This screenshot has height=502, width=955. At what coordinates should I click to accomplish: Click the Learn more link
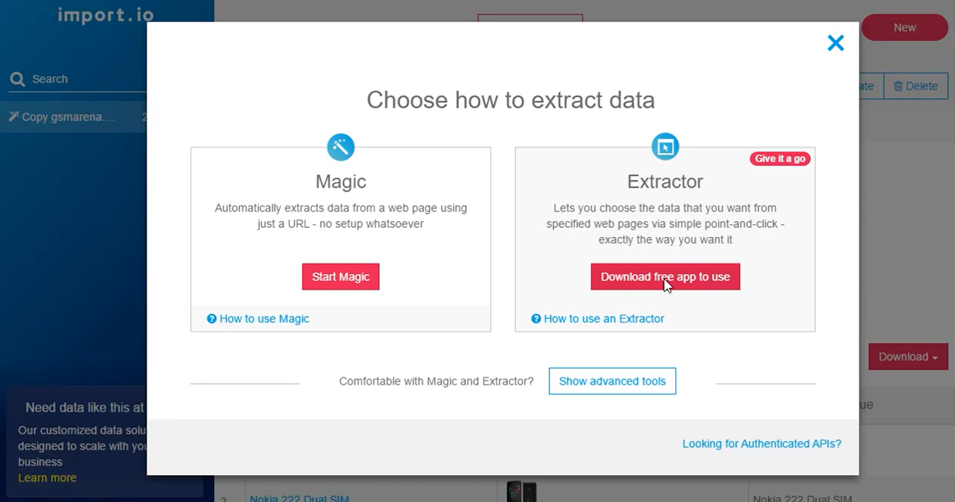(47, 478)
